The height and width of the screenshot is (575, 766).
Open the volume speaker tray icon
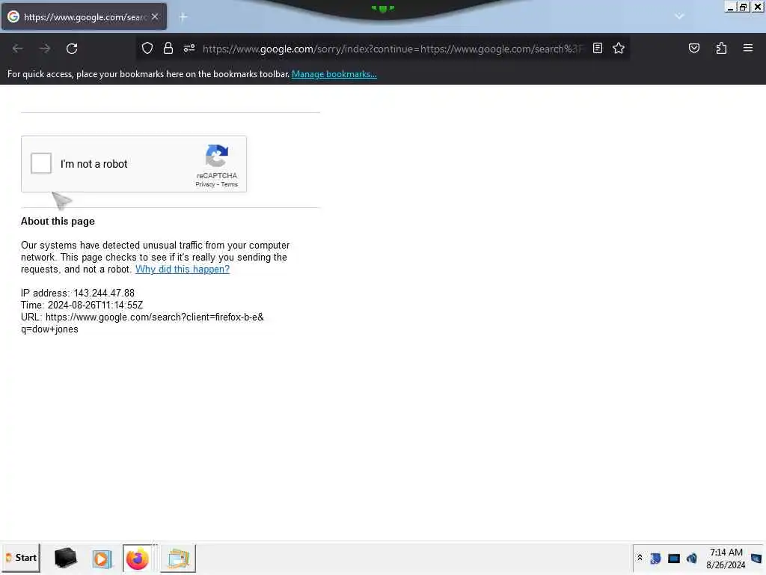coord(692,559)
